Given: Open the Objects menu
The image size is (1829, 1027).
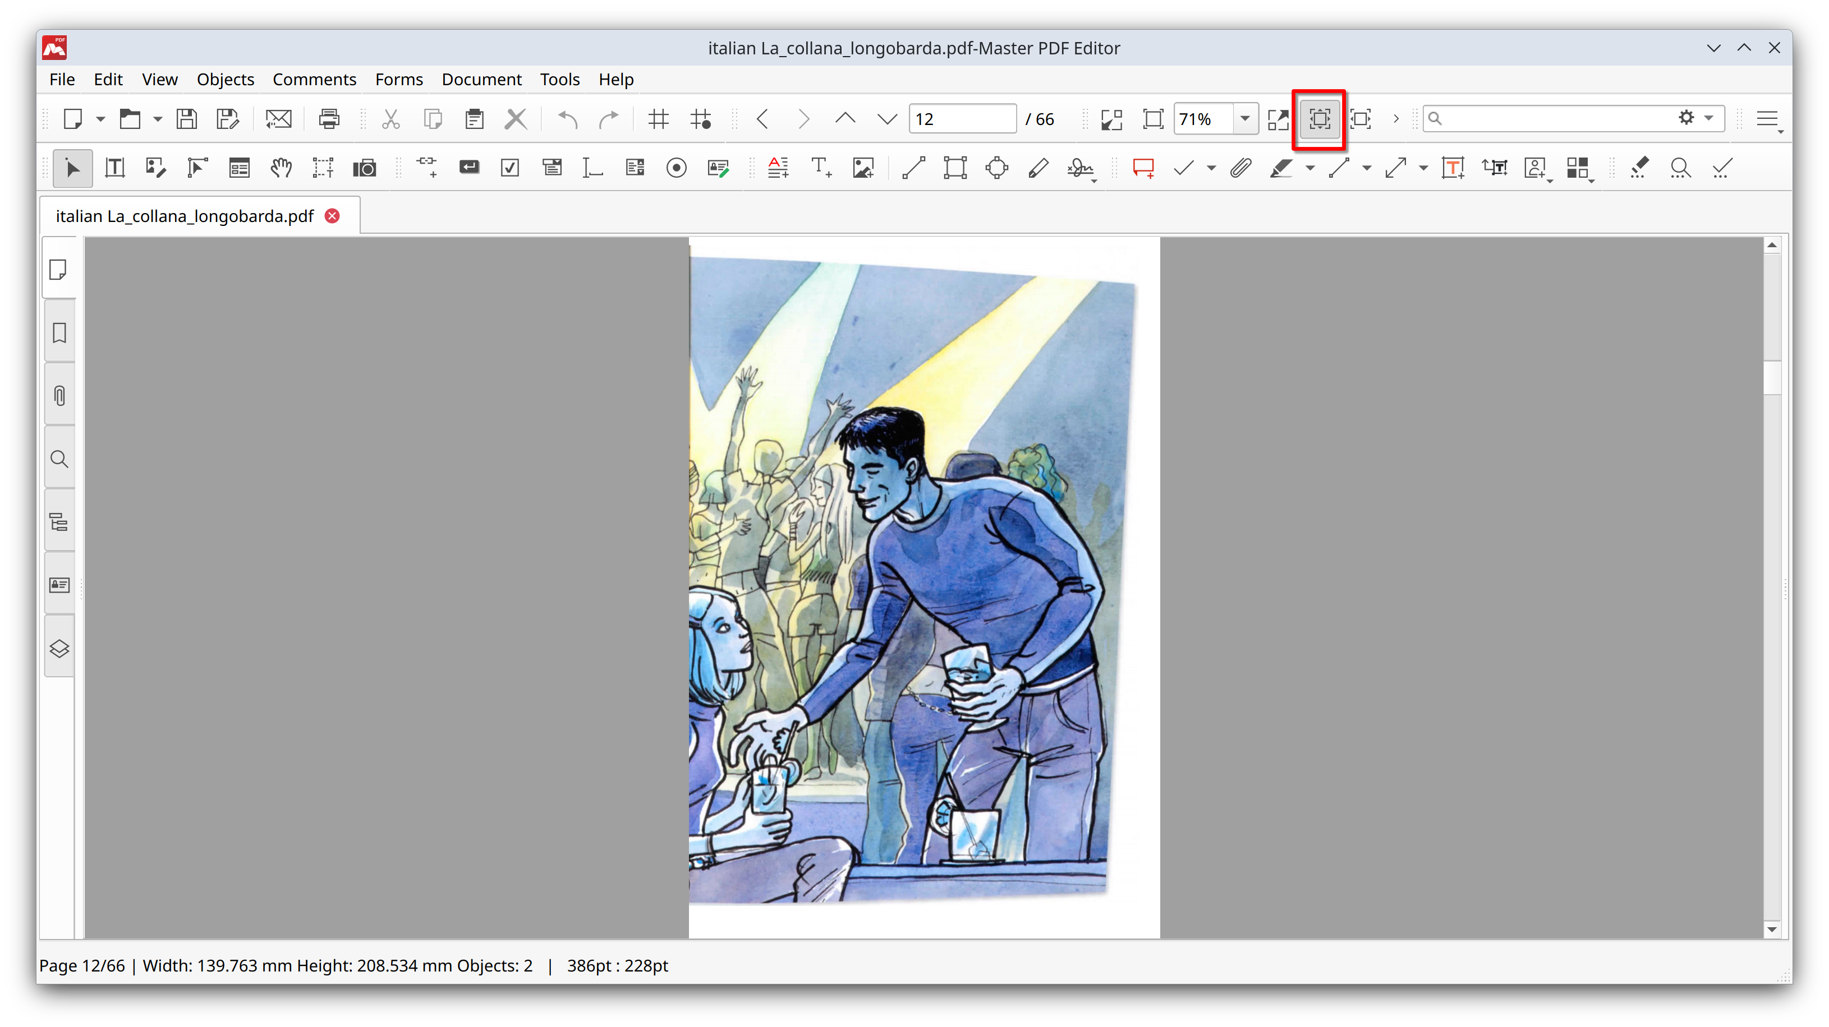Looking at the screenshot, I should point(225,80).
